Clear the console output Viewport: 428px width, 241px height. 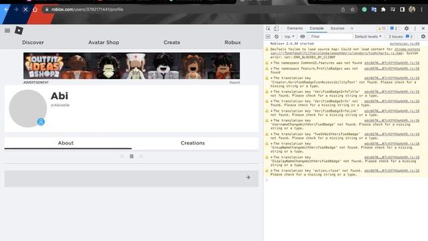point(276,36)
